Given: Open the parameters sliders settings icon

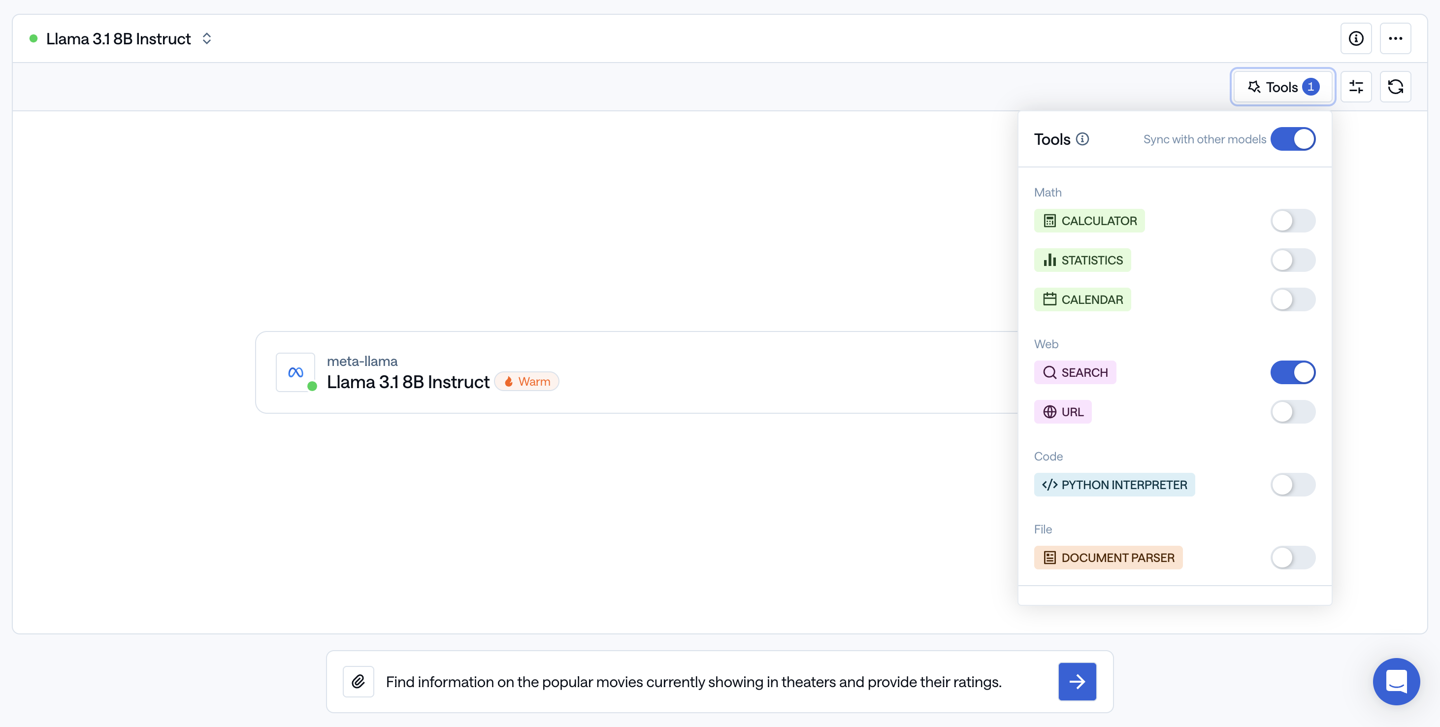Looking at the screenshot, I should pos(1356,87).
